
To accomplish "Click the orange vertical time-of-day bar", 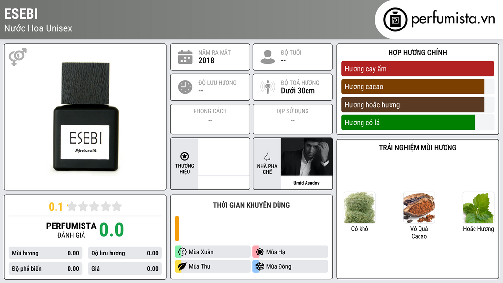I will (177, 228).
